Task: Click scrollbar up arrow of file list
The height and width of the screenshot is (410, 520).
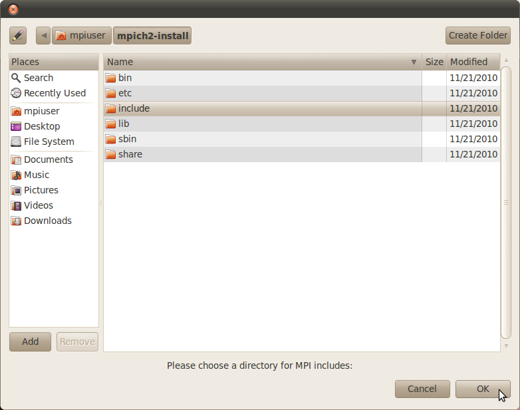Action: tap(506, 60)
